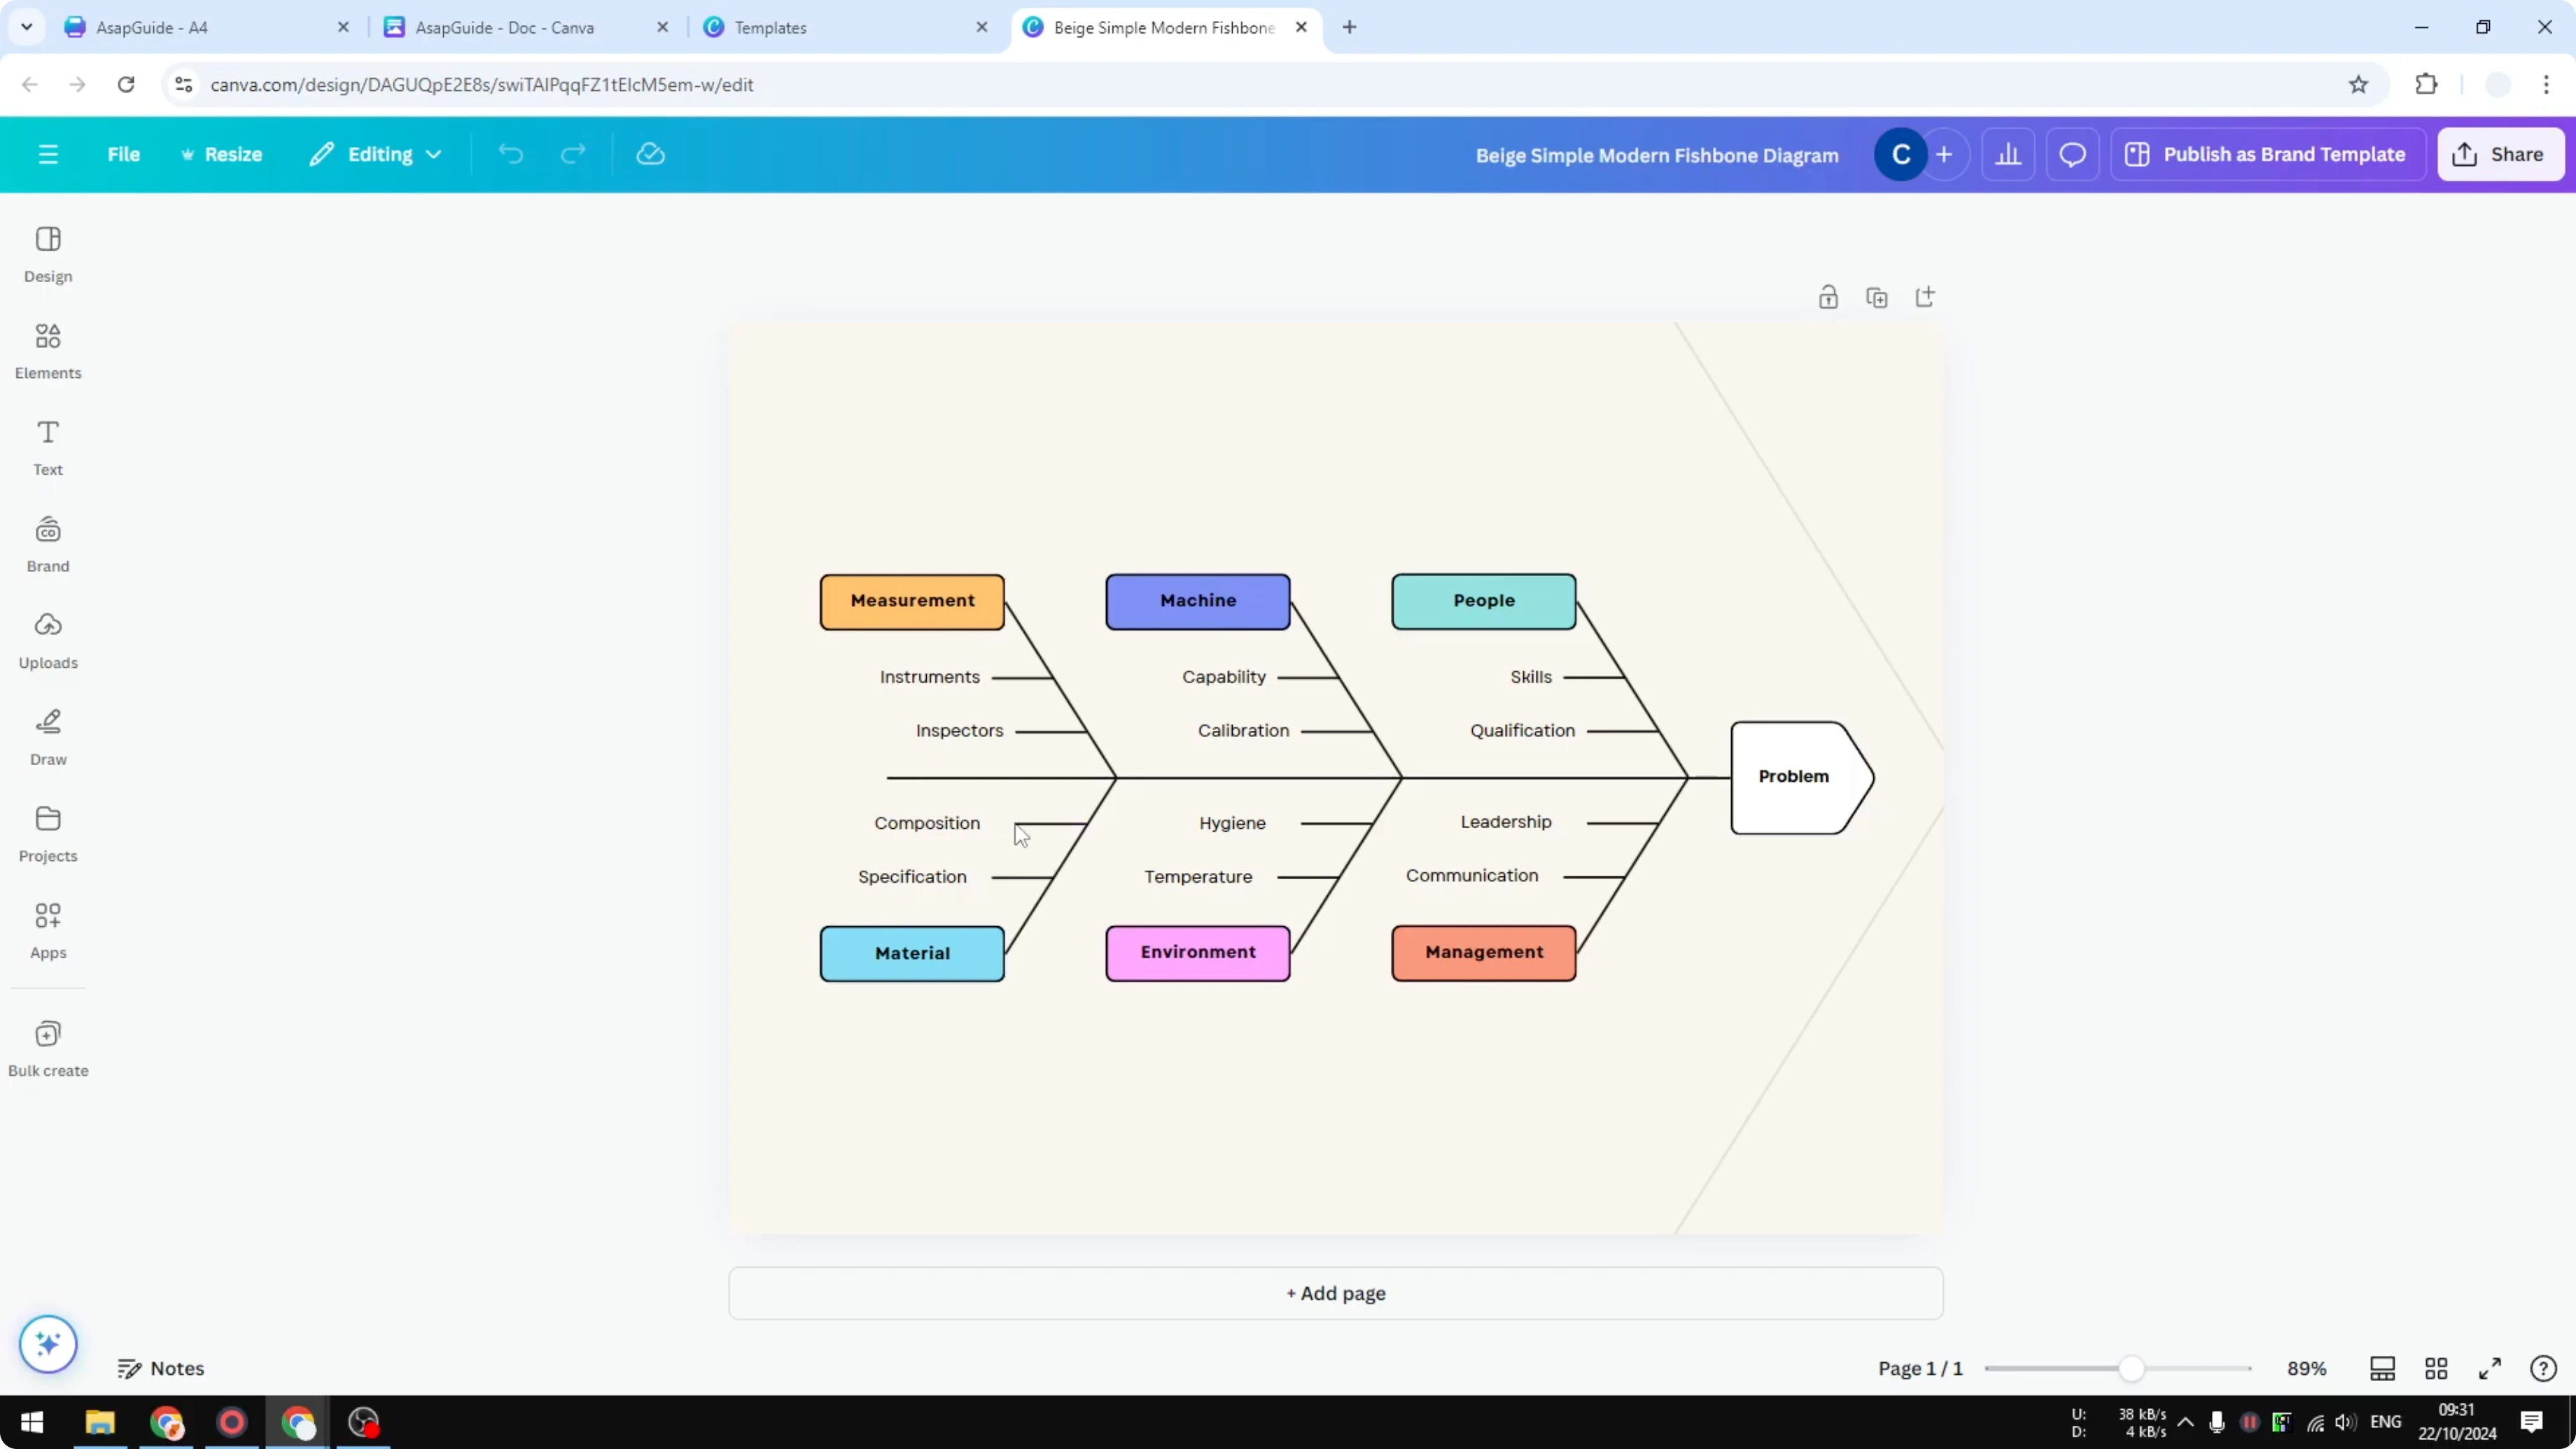Expand the hamburger menu in the top bar

[x=48, y=154]
